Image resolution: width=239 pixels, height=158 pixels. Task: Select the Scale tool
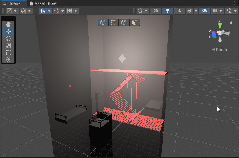(8, 46)
